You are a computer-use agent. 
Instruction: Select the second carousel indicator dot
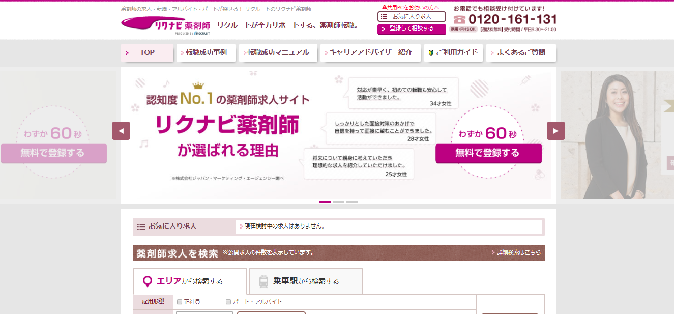[x=338, y=202]
